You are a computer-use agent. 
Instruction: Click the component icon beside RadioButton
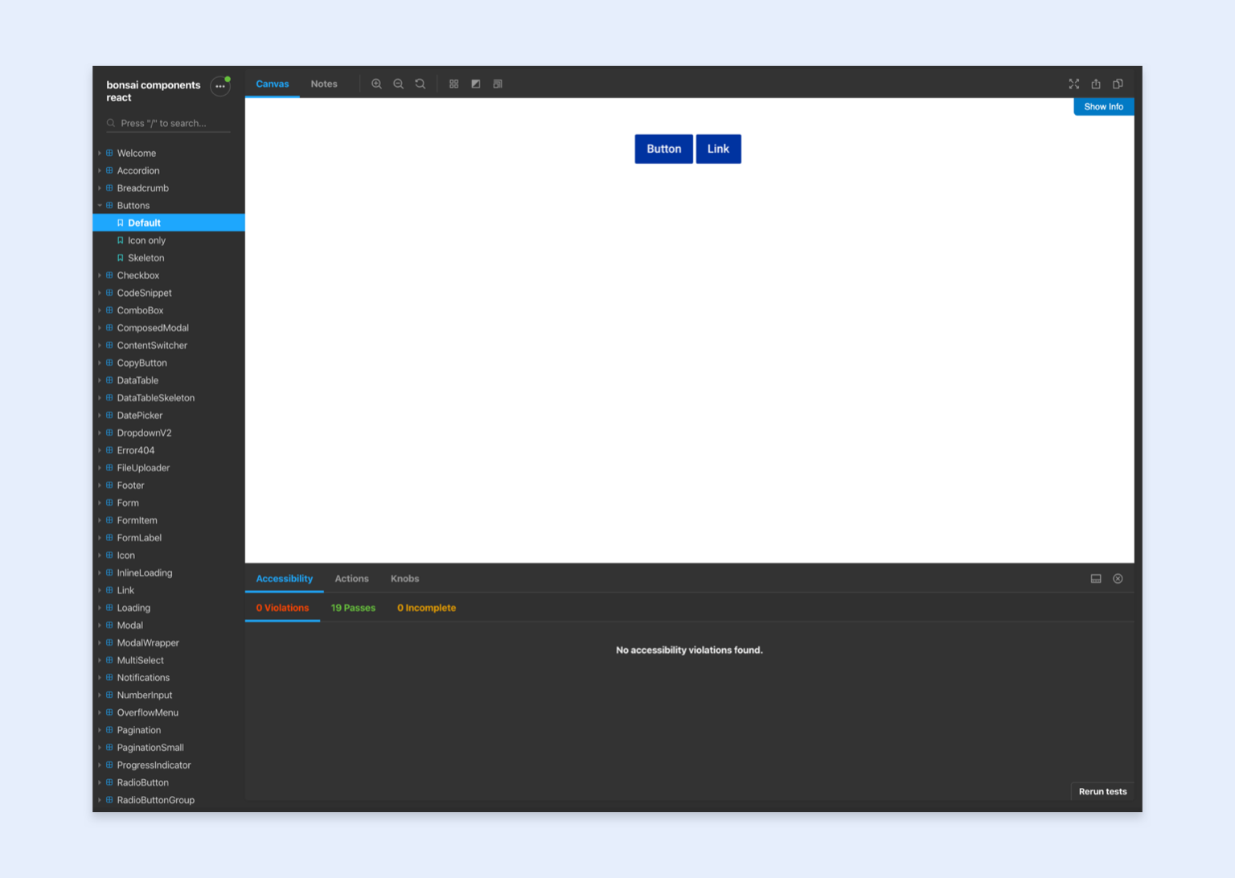tap(109, 782)
